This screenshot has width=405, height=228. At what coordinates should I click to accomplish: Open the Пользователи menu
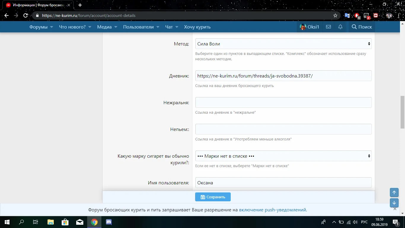pyautogui.click(x=141, y=27)
